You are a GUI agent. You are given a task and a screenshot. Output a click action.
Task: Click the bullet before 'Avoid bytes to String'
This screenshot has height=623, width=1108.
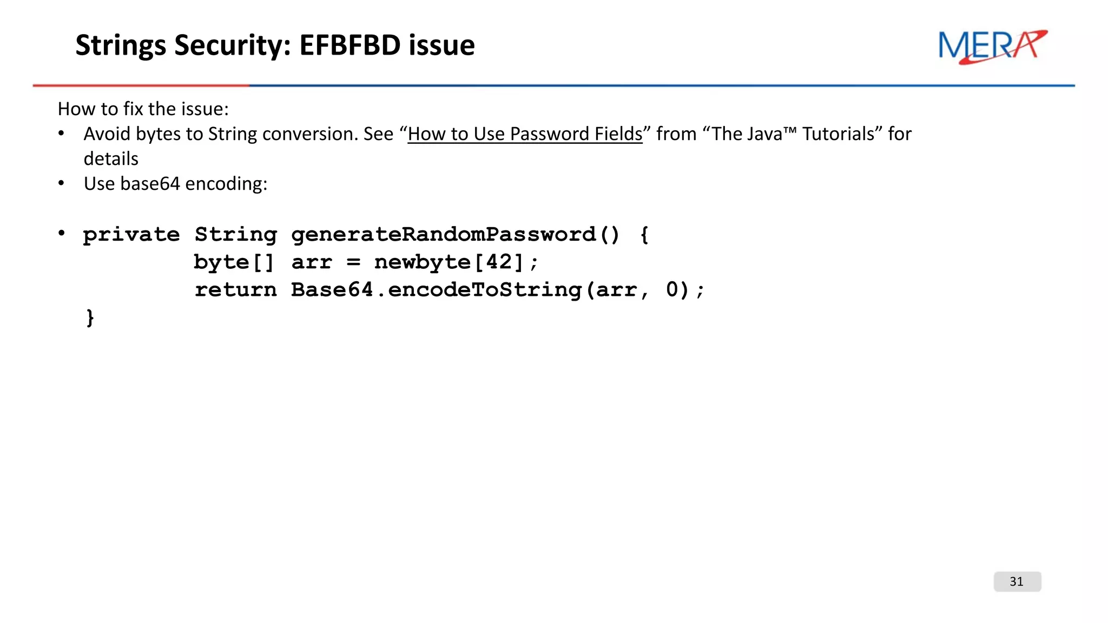61,133
